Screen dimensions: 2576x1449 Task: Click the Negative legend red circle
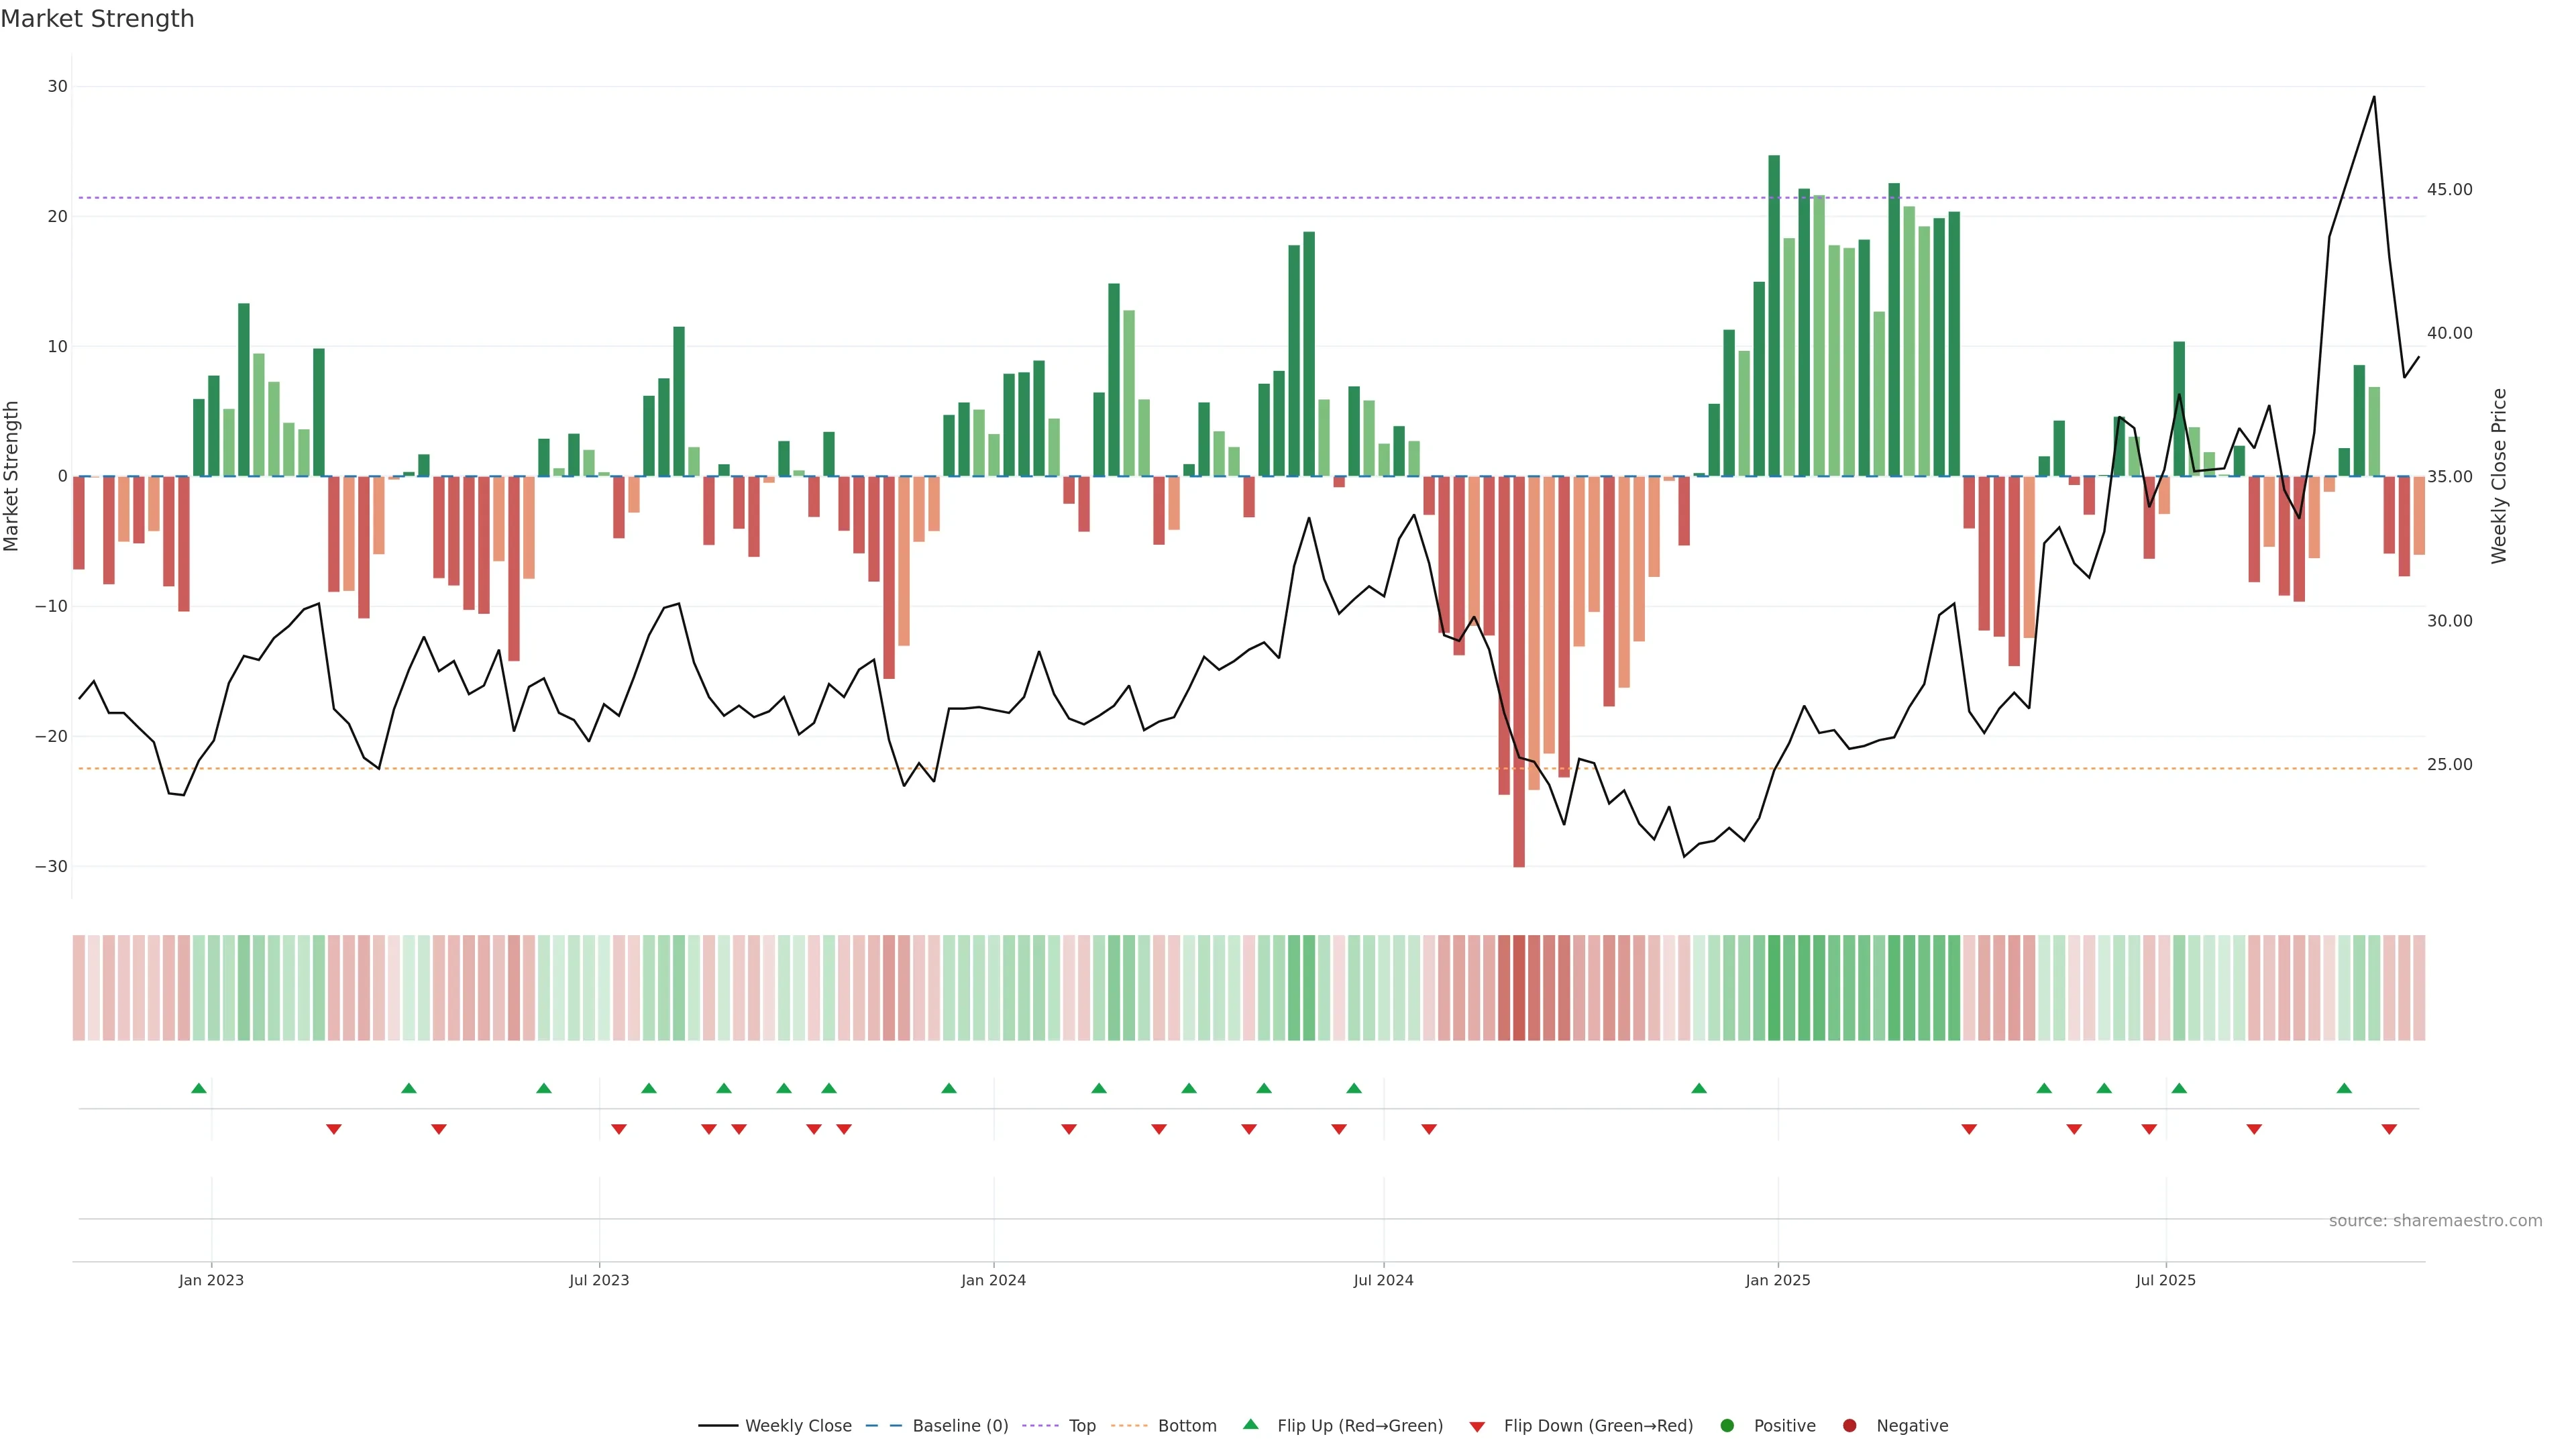1849,1426
